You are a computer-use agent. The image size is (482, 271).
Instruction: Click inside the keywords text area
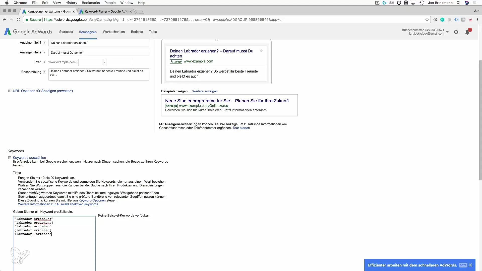pos(54,244)
